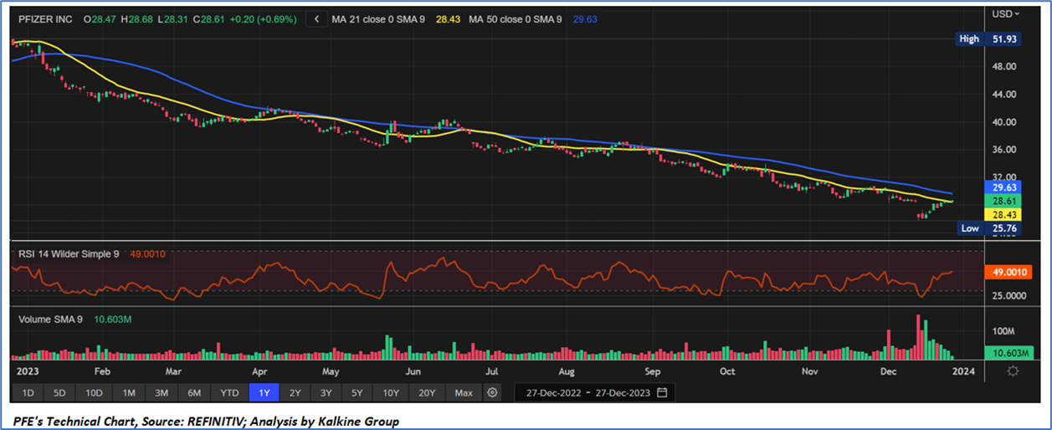Click the Volume SMA 9 label
The height and width of the screenshot is (430, 1052).
pyautogui.click(x=51, y=319)
